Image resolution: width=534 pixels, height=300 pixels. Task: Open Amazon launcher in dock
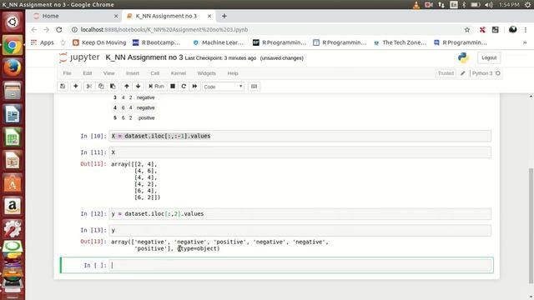tap(13, 206)
